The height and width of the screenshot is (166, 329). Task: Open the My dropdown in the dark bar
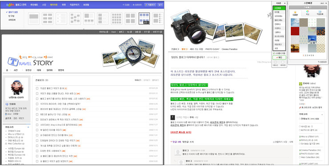pos(129,32)
